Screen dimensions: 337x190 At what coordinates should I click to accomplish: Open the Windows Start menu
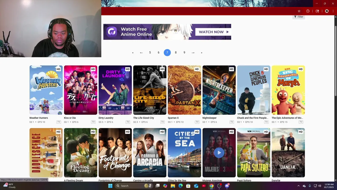(110, 186)
